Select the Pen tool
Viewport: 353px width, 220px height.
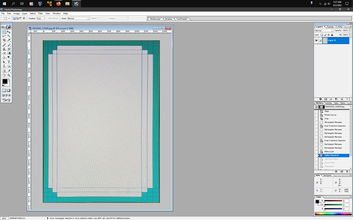tap(4, 66)
